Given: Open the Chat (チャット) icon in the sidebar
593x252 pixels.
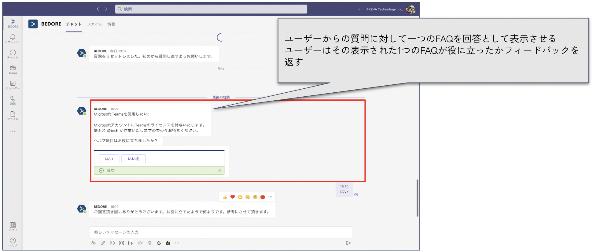Looking at the screenshot, I should tap(13, 54).
